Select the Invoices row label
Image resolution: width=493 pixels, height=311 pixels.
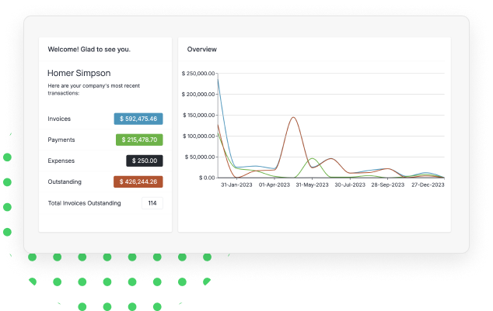tap(59, 119)
